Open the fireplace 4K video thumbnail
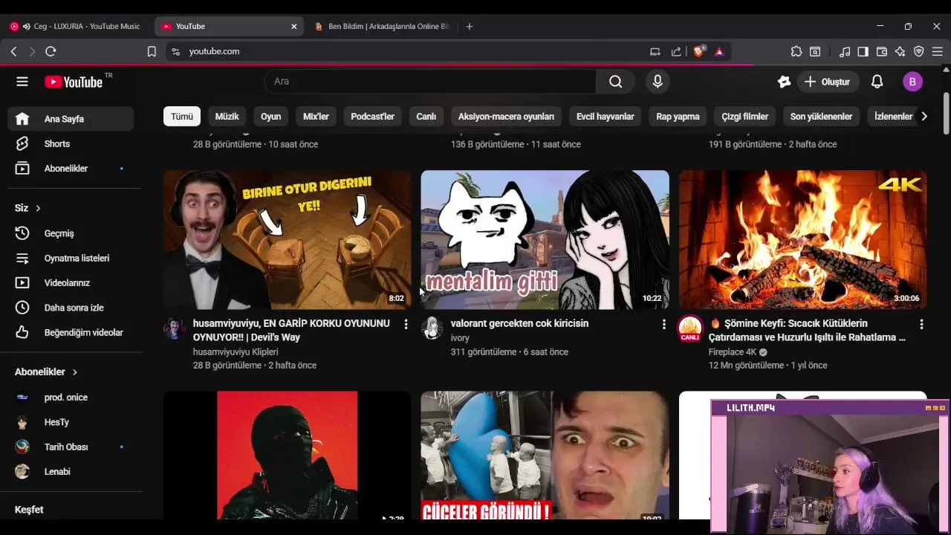The height and width of the screenshot is (535, 951). click(x=802, y=240)
